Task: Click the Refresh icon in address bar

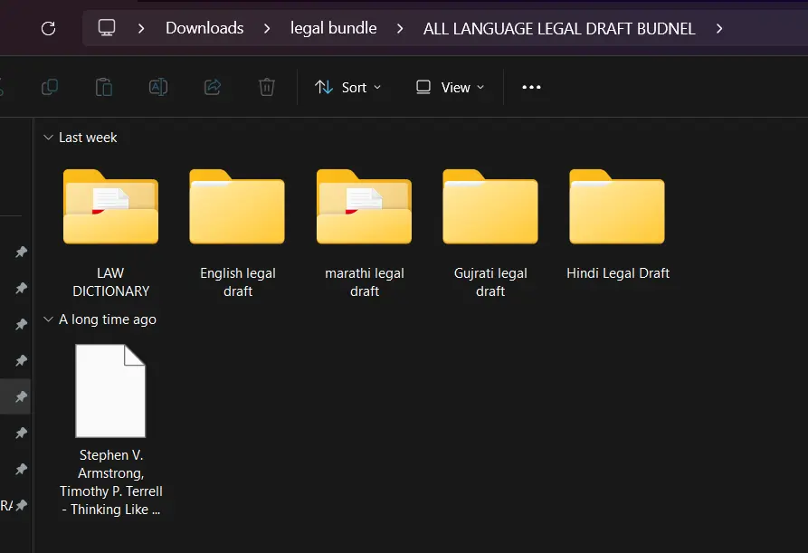Action: (49, 28)
